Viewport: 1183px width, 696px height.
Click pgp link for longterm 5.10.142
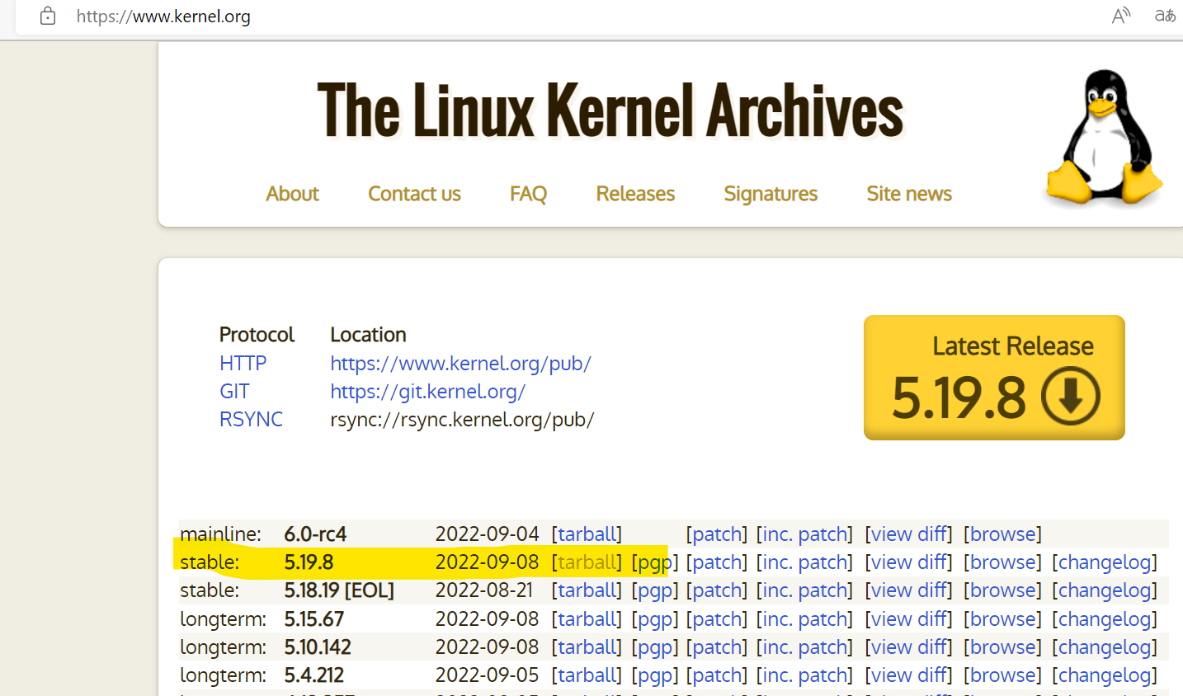pyautogui.click(x=655, y=647)
